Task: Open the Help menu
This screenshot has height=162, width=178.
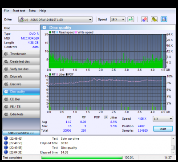Action: tap(43, 11)
